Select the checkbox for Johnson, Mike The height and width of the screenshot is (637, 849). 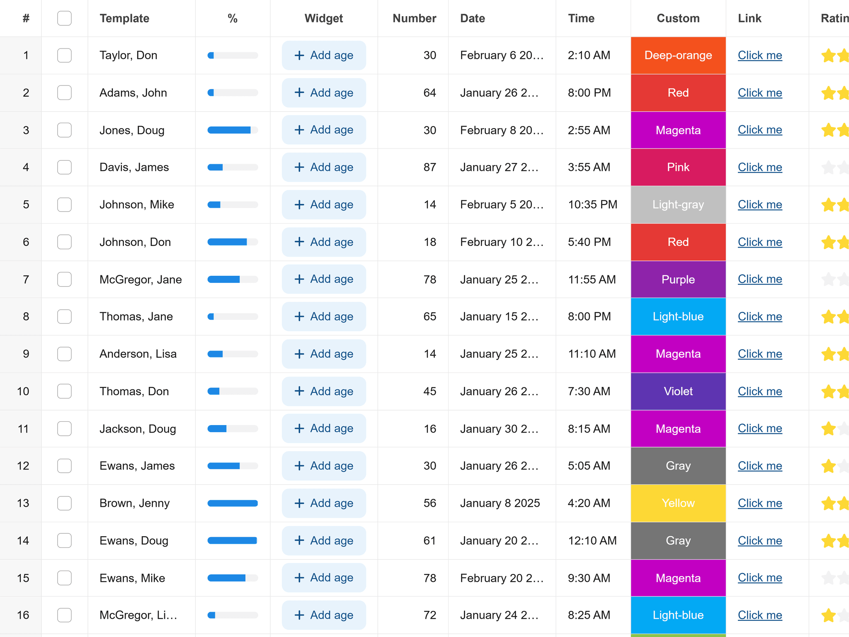point(64,204)
